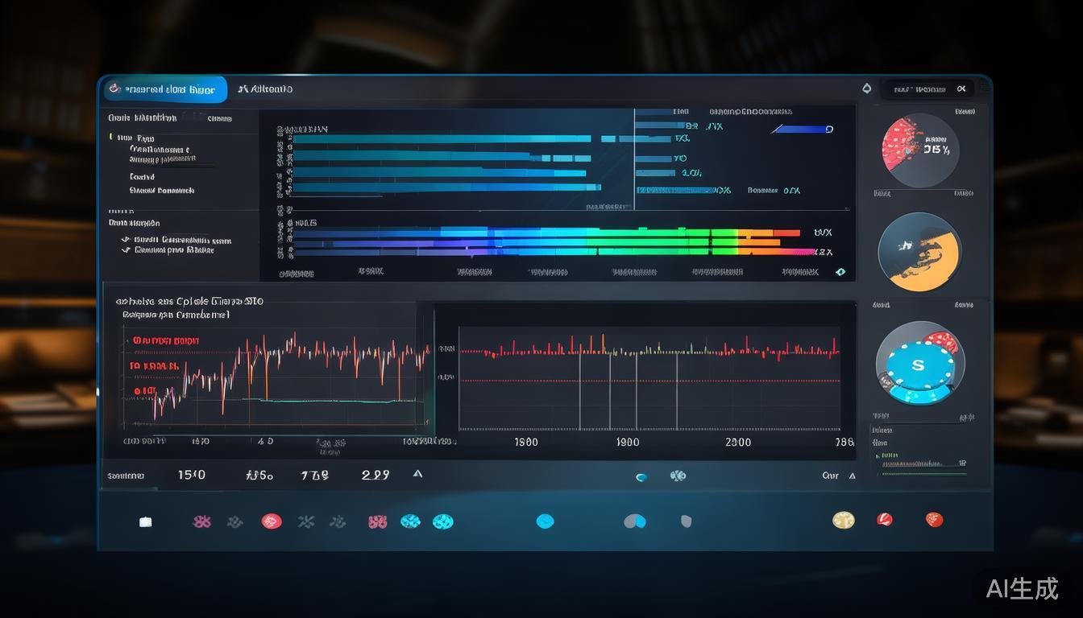This screenshot has width=1083, height=618.
Task: Click the red pie chart showing percentage
Action: [x=919, y=149]
